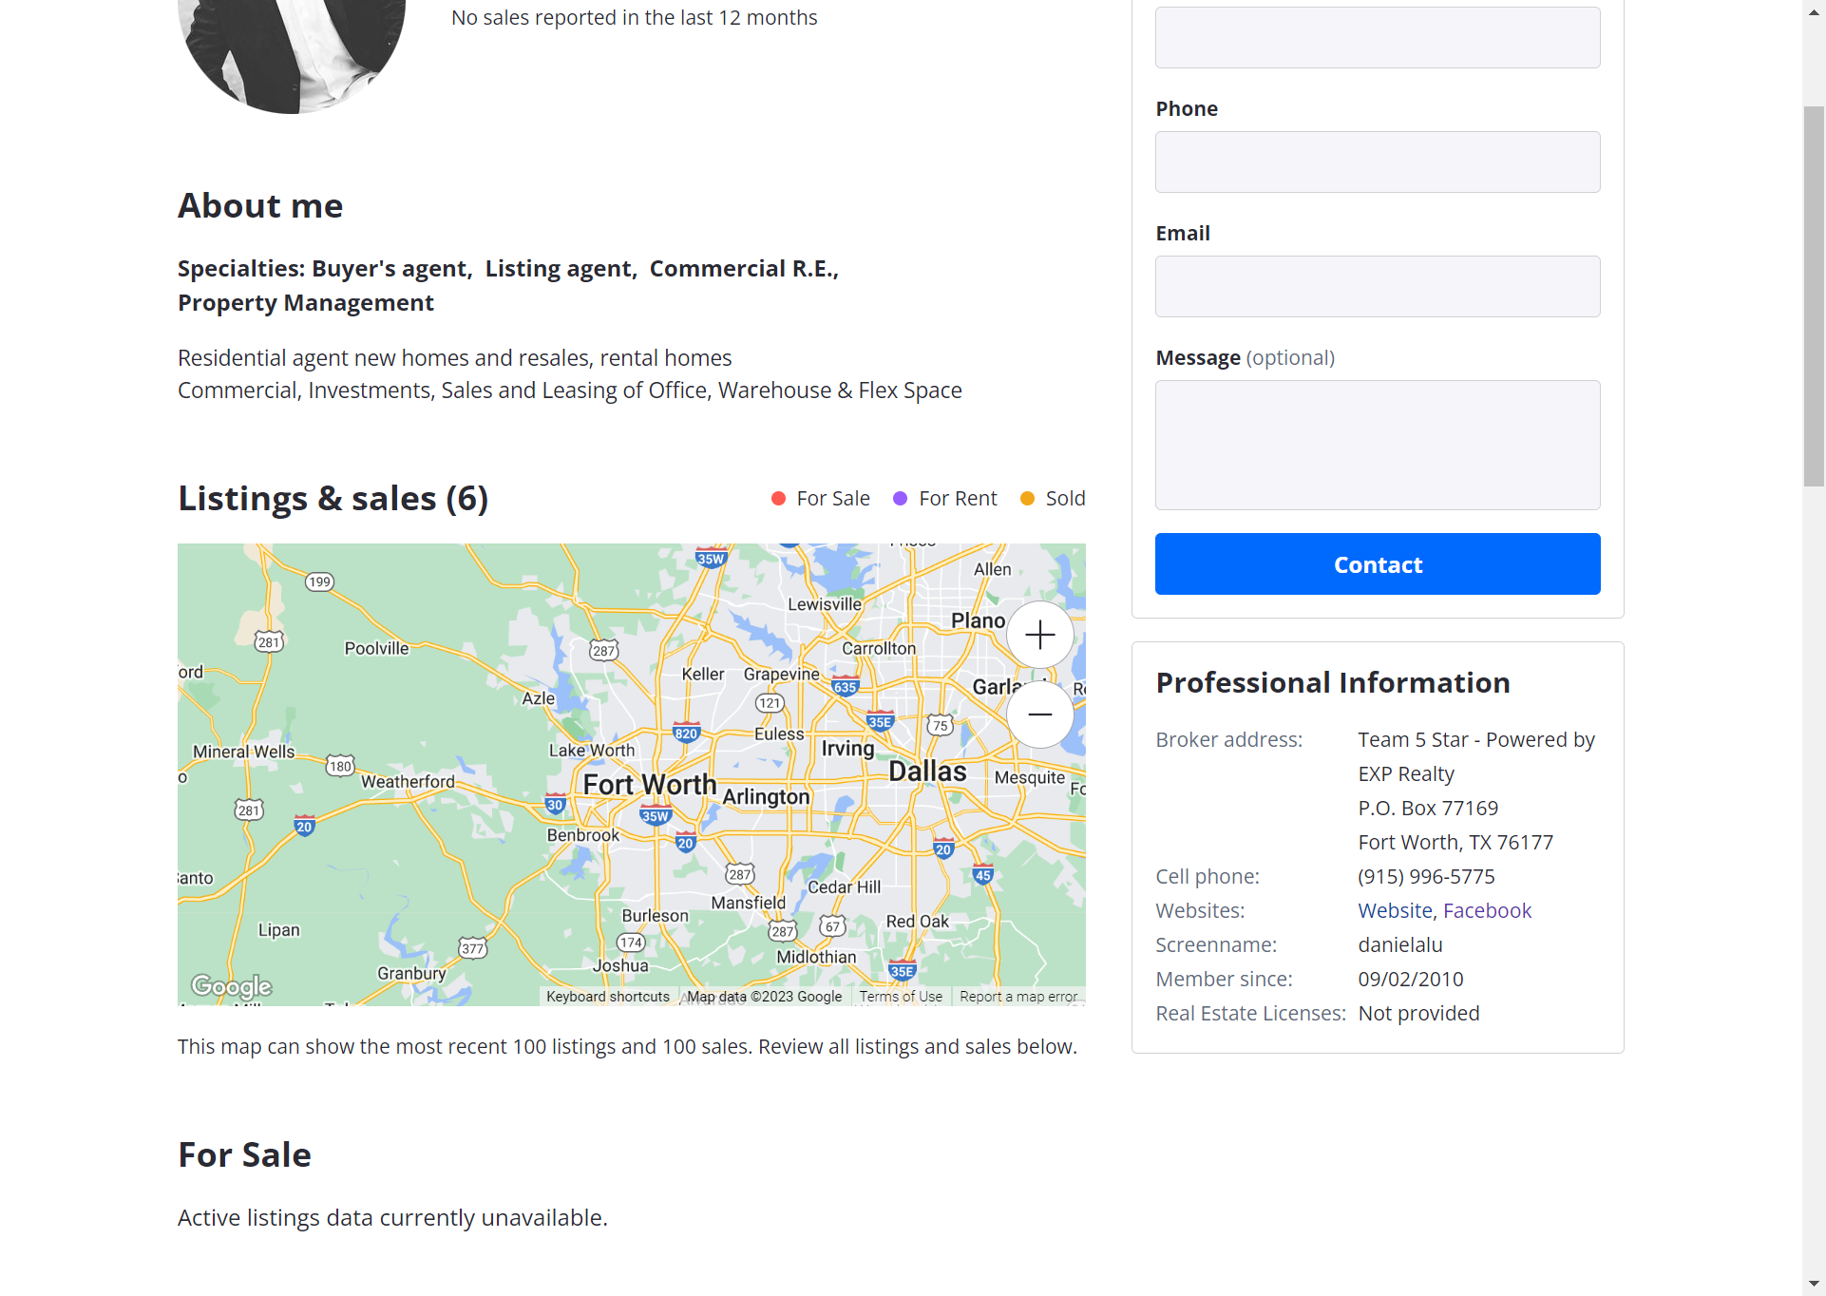Click the highway 75 marker near Dallas
1826x1296 pixels.
coord(940,725)
